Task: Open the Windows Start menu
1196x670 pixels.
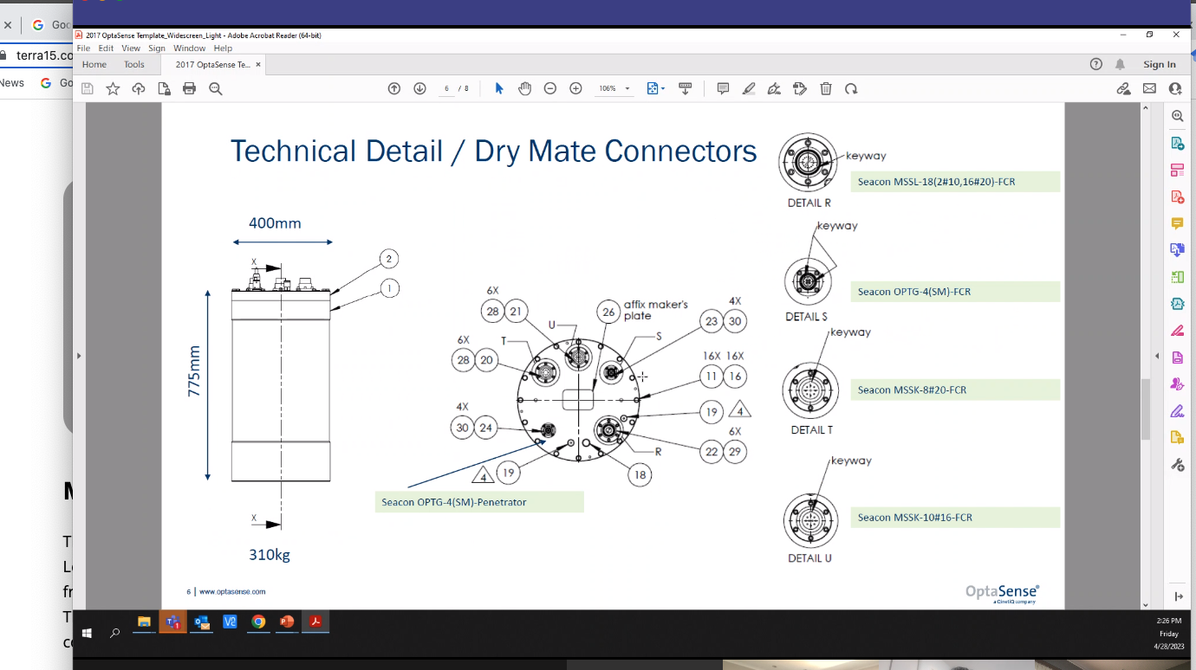Action: (87, 633)
